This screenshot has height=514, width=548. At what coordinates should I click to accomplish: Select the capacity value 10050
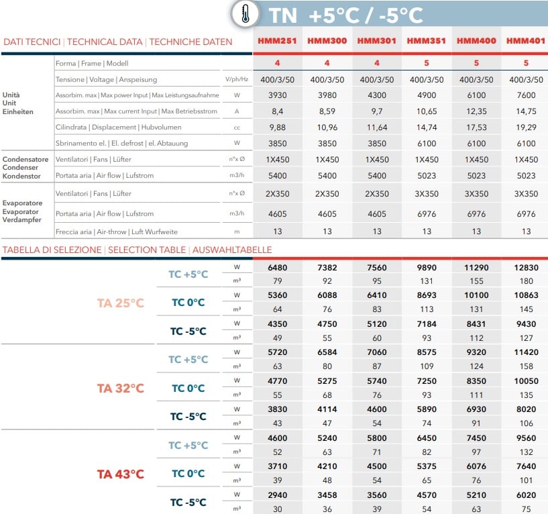coord(526,380)
